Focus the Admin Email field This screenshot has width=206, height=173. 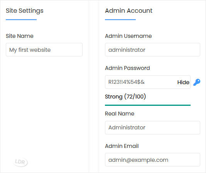coord(152,160)
